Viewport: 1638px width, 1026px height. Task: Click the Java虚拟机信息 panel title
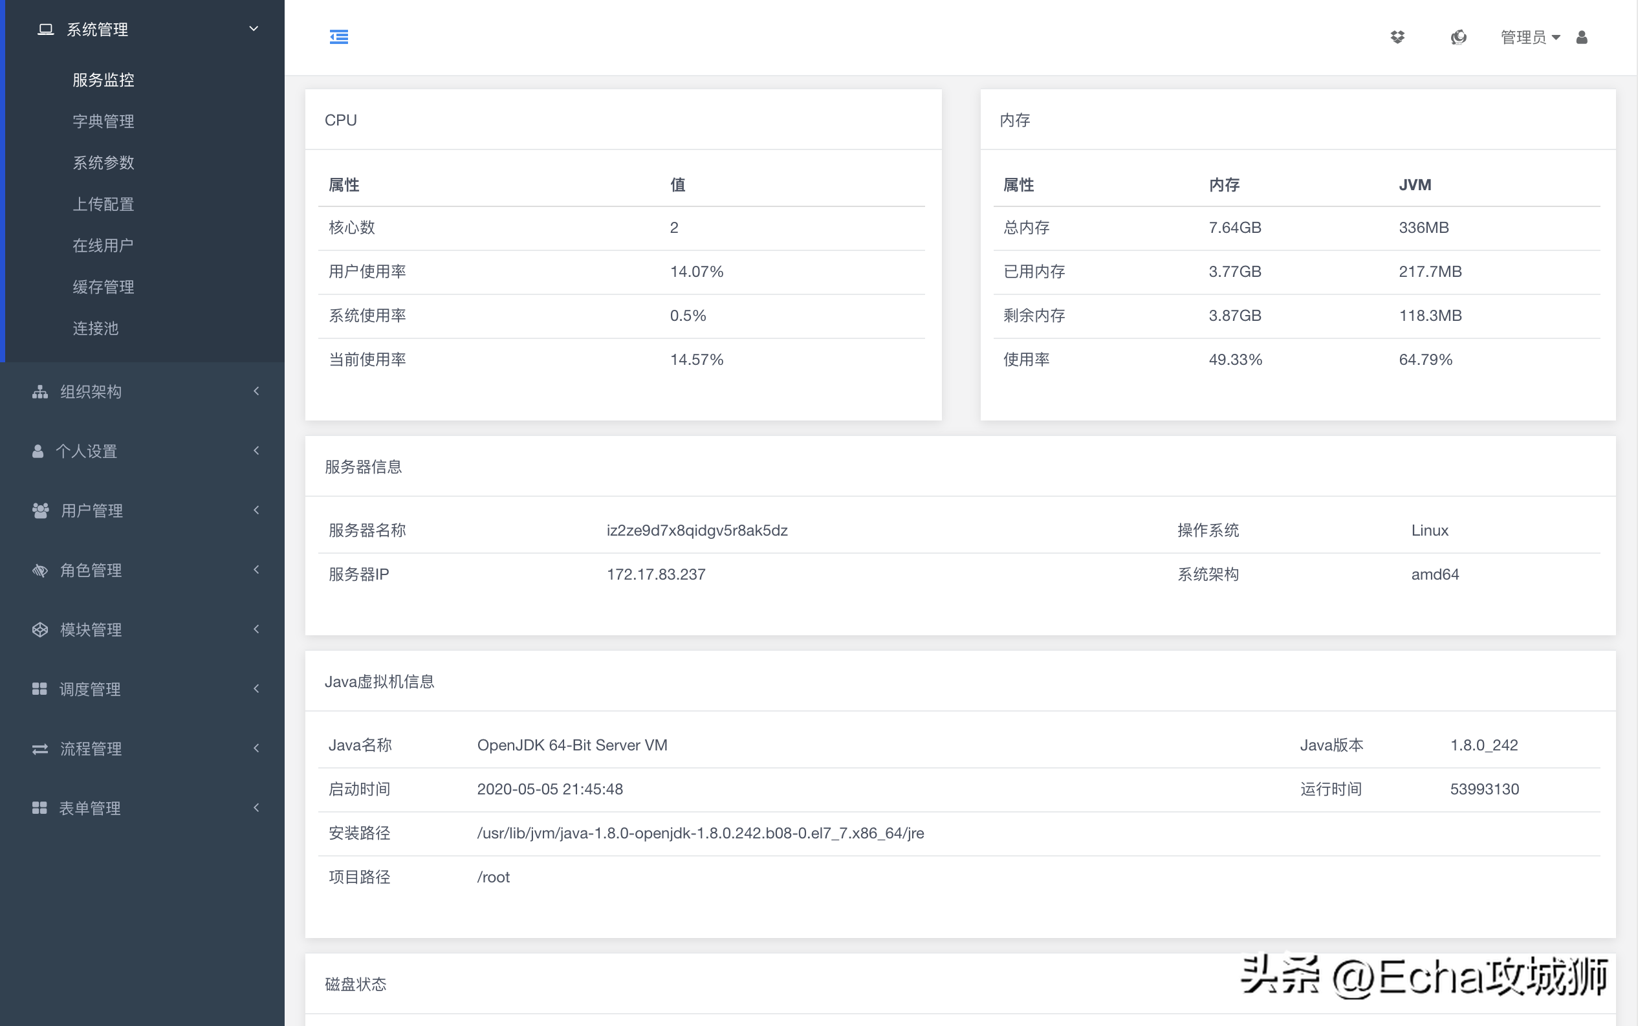379,681
